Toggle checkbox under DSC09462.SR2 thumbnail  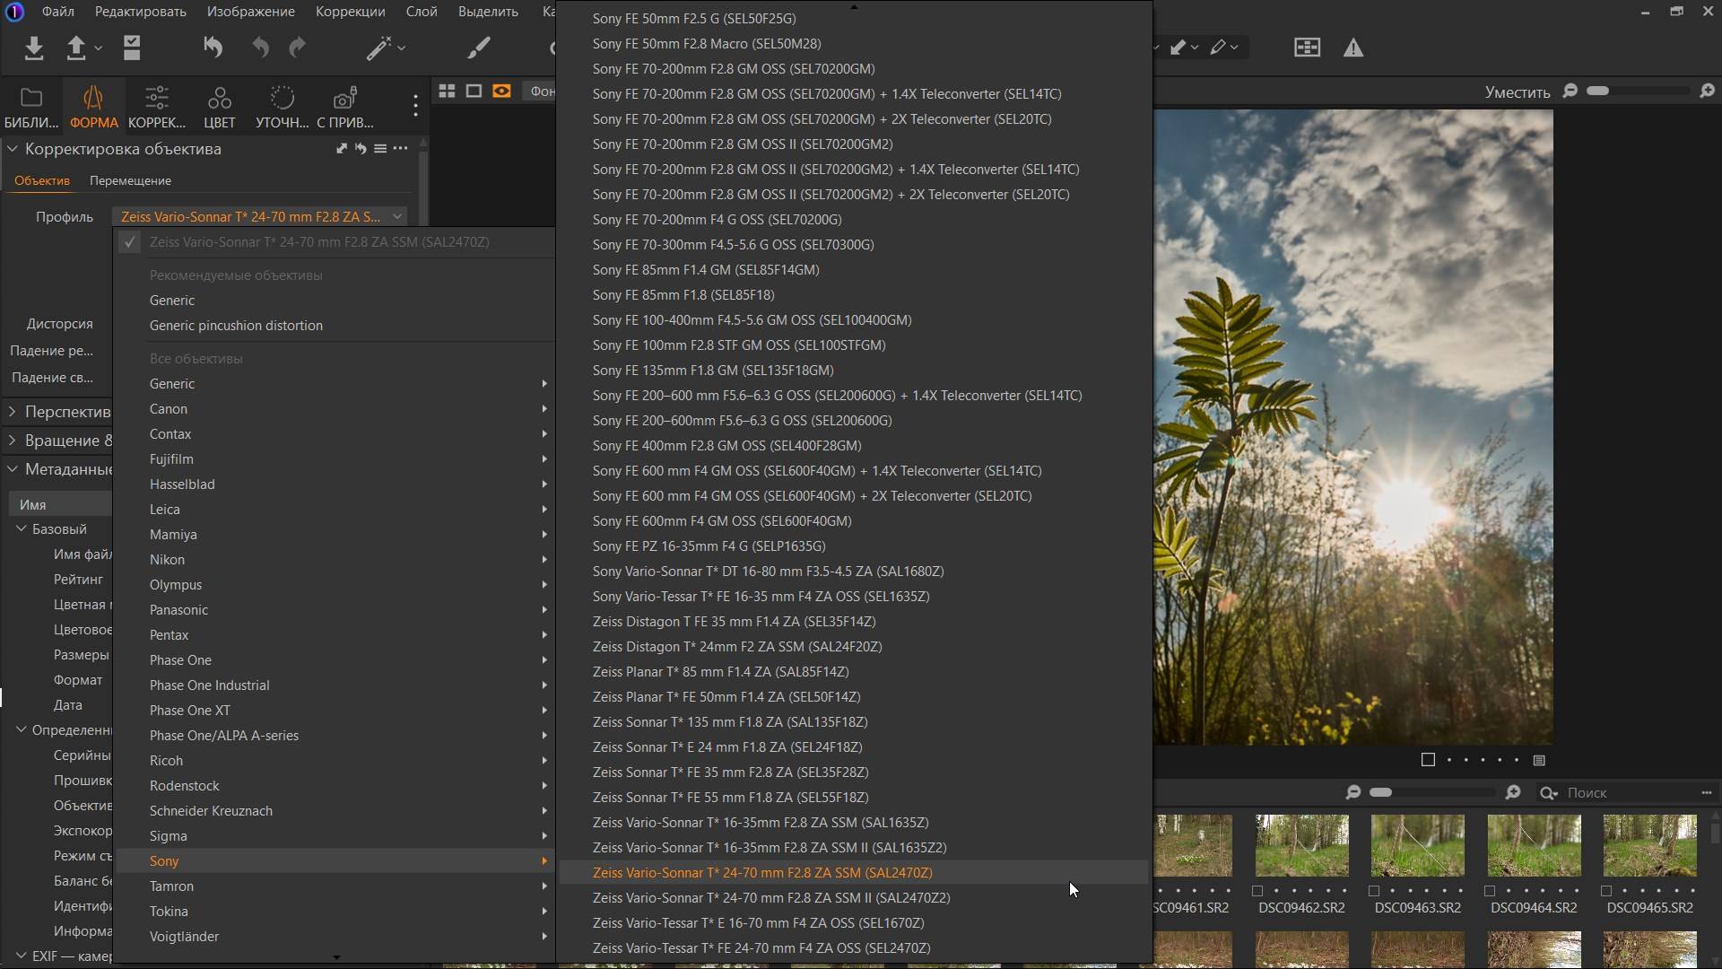[1257, 891]
